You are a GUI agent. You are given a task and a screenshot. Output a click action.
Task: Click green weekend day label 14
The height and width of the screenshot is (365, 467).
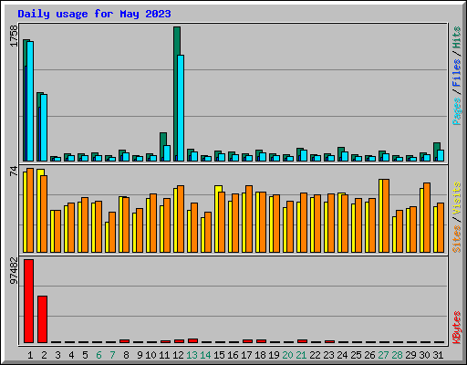tap(205, 355)
